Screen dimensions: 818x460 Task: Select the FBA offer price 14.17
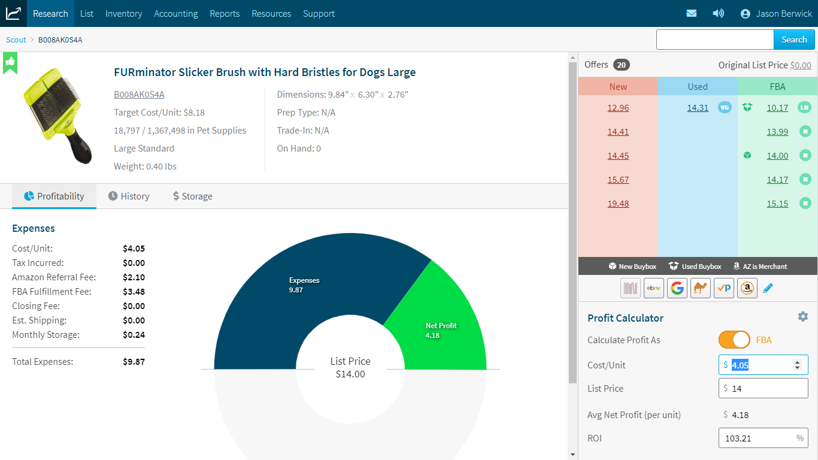pos(777,180)
